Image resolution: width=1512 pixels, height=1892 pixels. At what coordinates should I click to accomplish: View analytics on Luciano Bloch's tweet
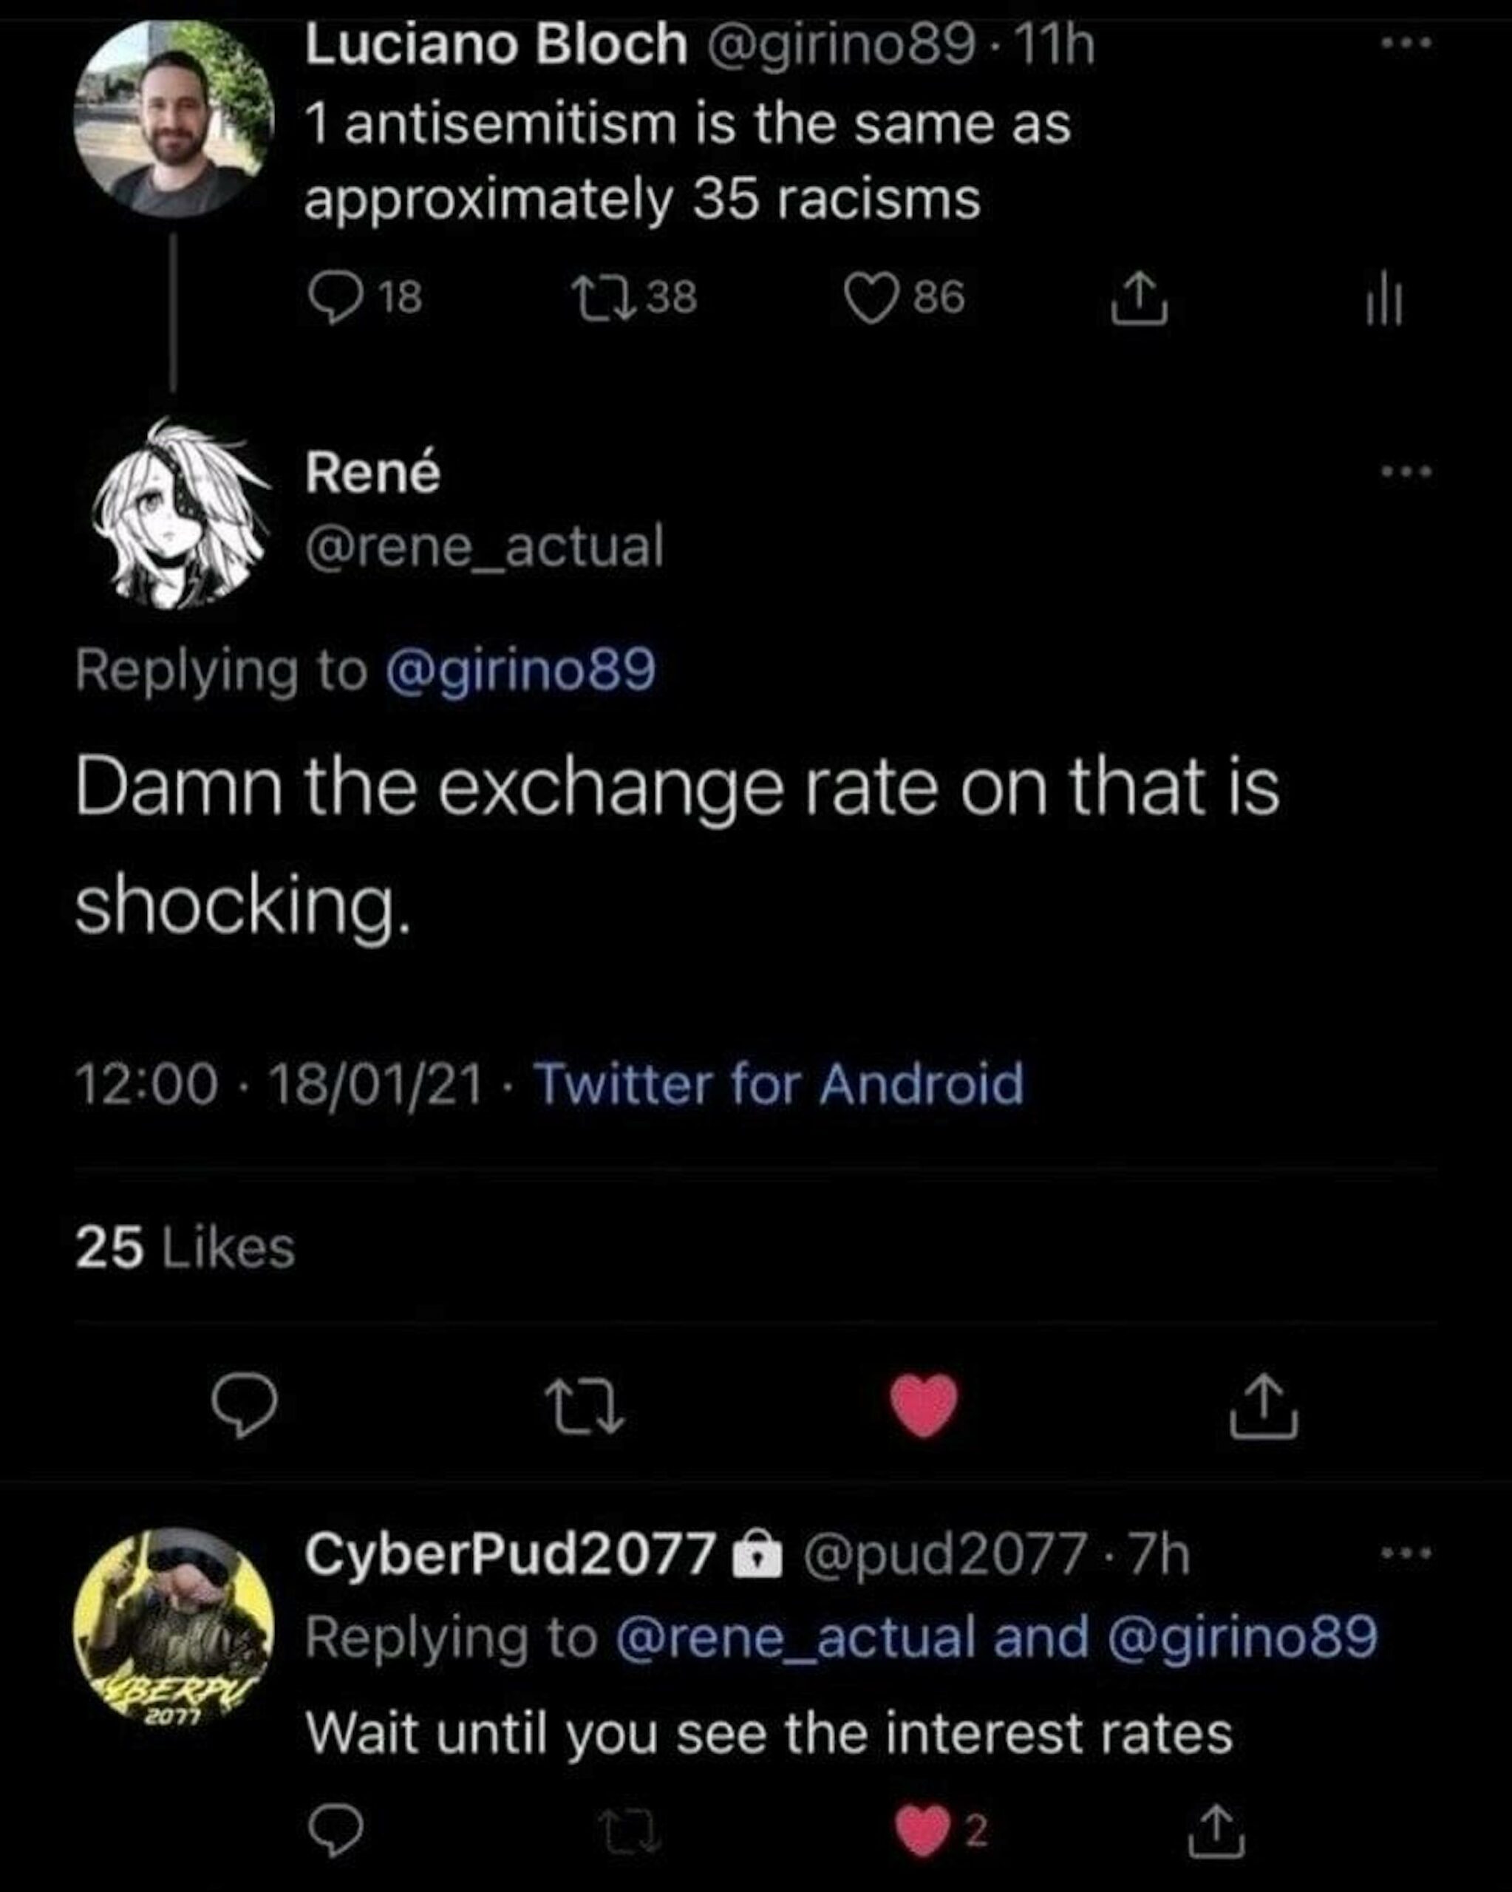1384,300
